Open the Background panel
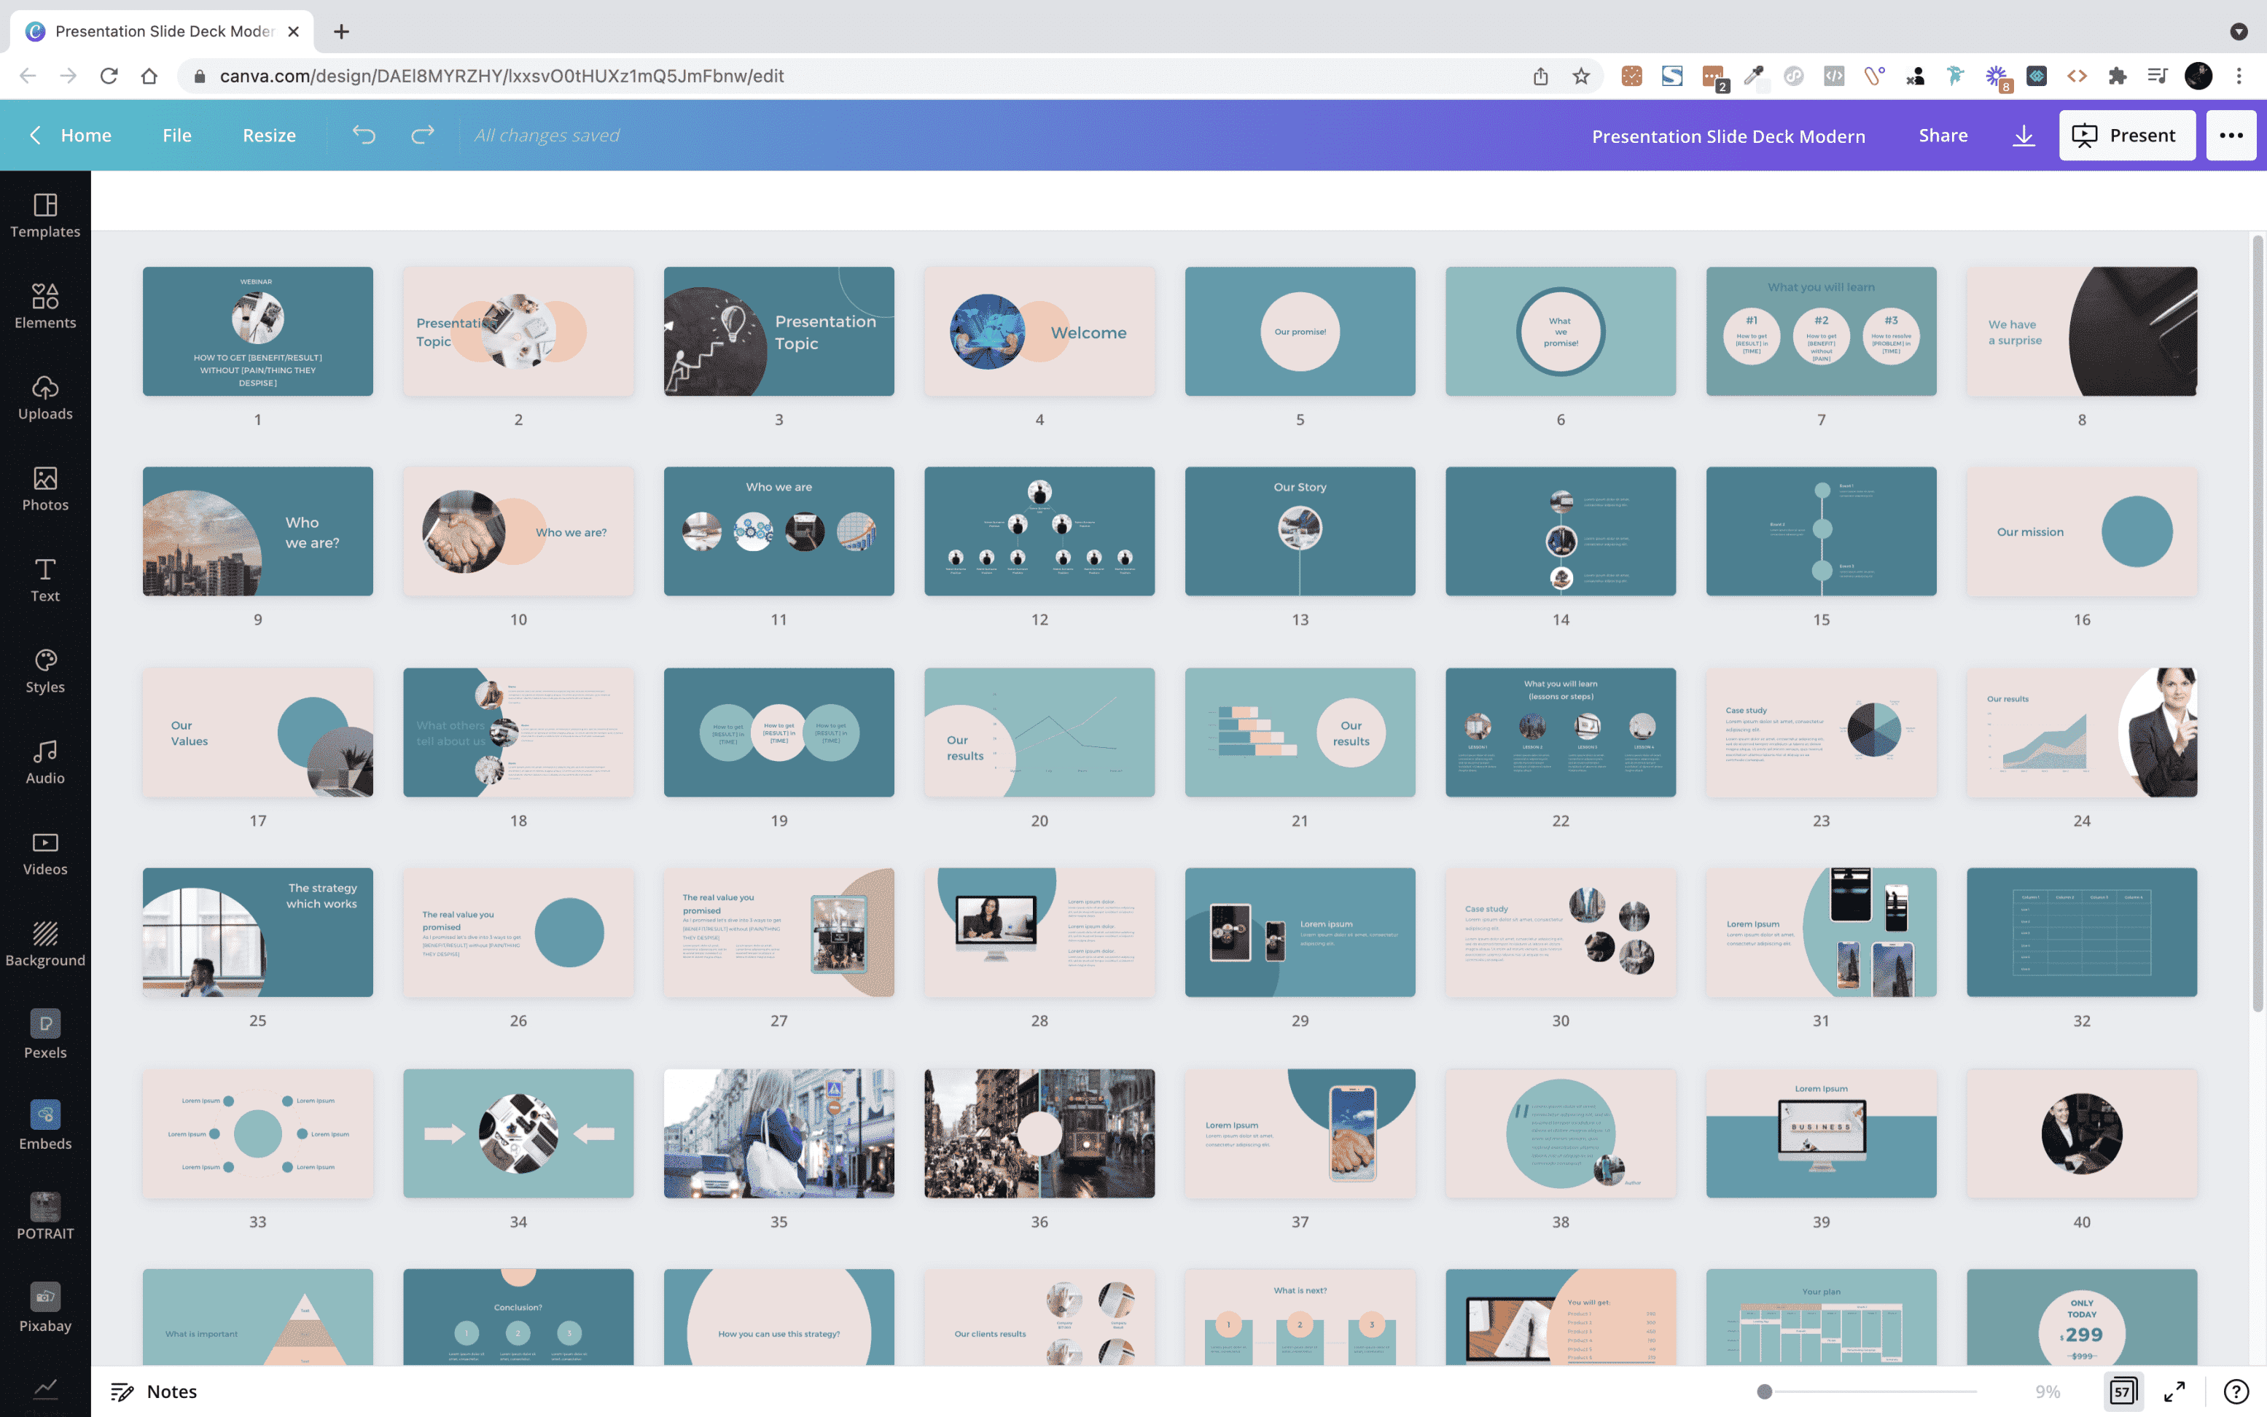 click(45, 944)
